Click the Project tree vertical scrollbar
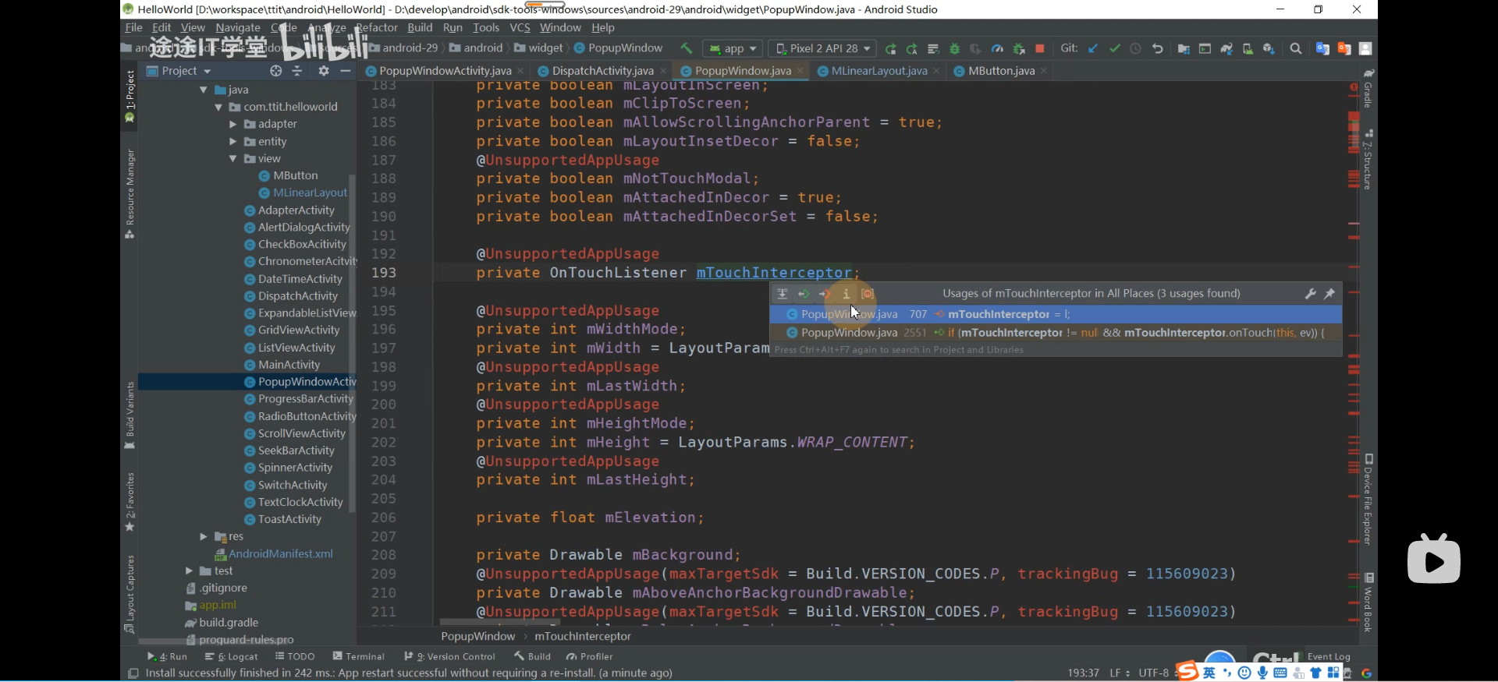This screenshot has height=682, width=1498. click(352, 343)
